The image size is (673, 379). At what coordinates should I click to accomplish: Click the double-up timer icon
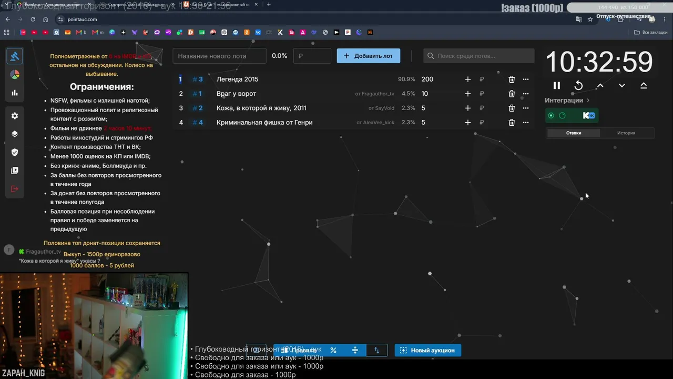click(x=644, y=85)
